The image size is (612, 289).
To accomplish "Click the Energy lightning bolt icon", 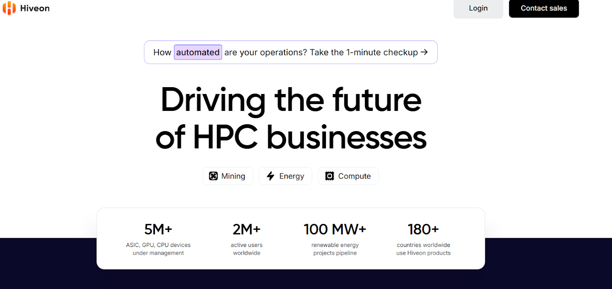I will (x=270, y=176).
